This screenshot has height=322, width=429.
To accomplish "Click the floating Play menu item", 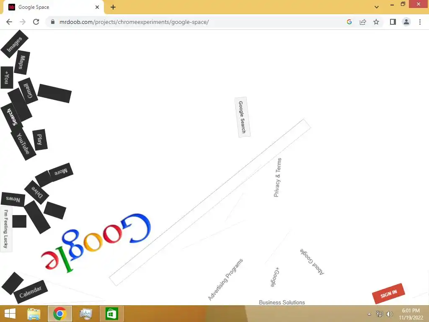I will [40, 140].
